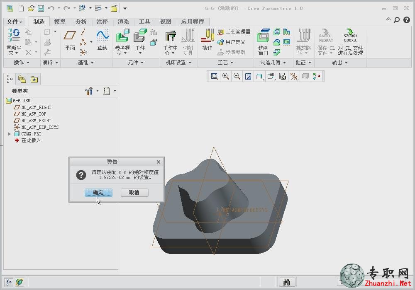Viewport: 415px width, 290px height.
Task: Undo the last action
Action: 51,8
